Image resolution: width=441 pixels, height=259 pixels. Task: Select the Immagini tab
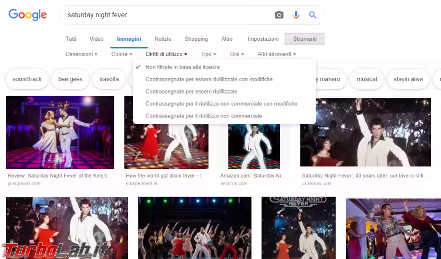[x=129, y=39]
